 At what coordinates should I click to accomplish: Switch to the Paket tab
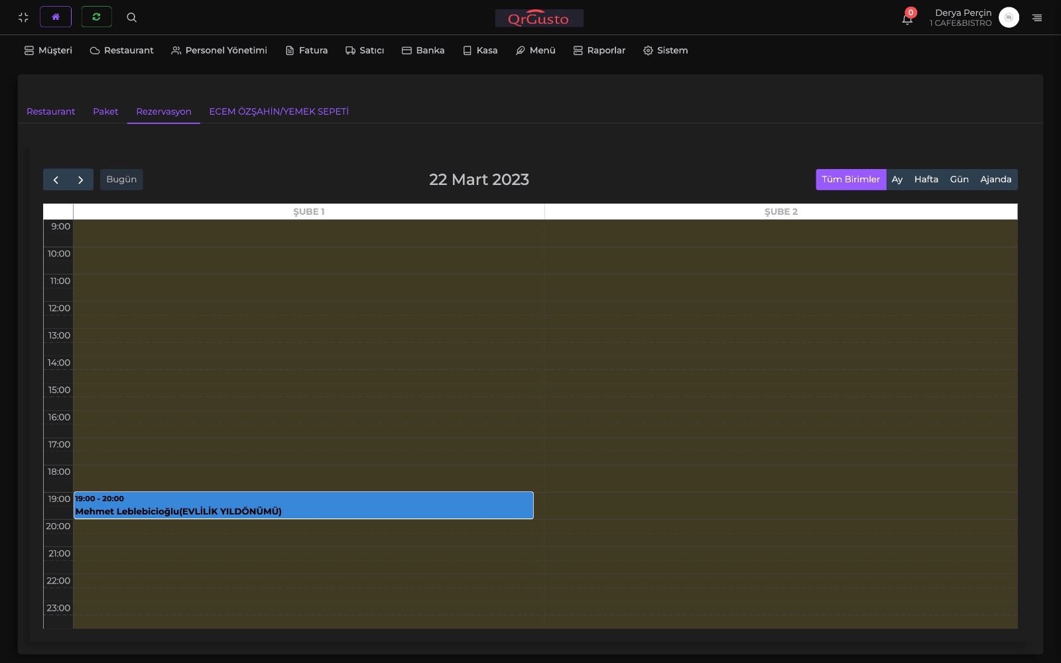[105, 111]
